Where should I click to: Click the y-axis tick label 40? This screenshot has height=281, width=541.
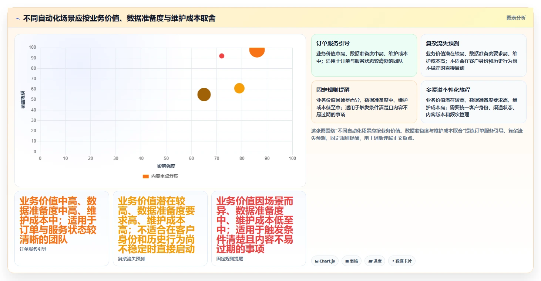(x=34, y=110)
